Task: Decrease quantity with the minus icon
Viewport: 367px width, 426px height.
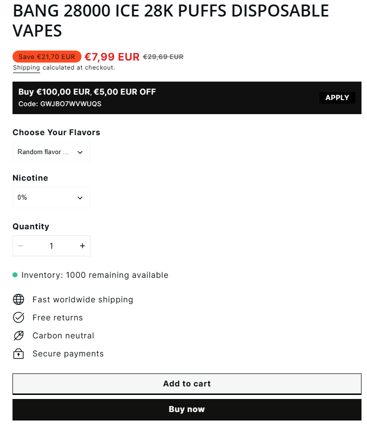Action: tap(20, 246)
